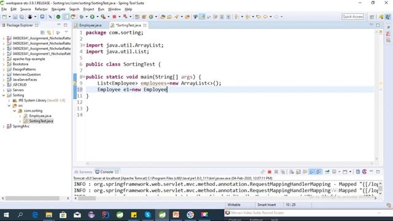Click the Back navigation arrow in toolbar
Image resolution: width=393 pixels, height=221 pixels.
tap(265, 17)
